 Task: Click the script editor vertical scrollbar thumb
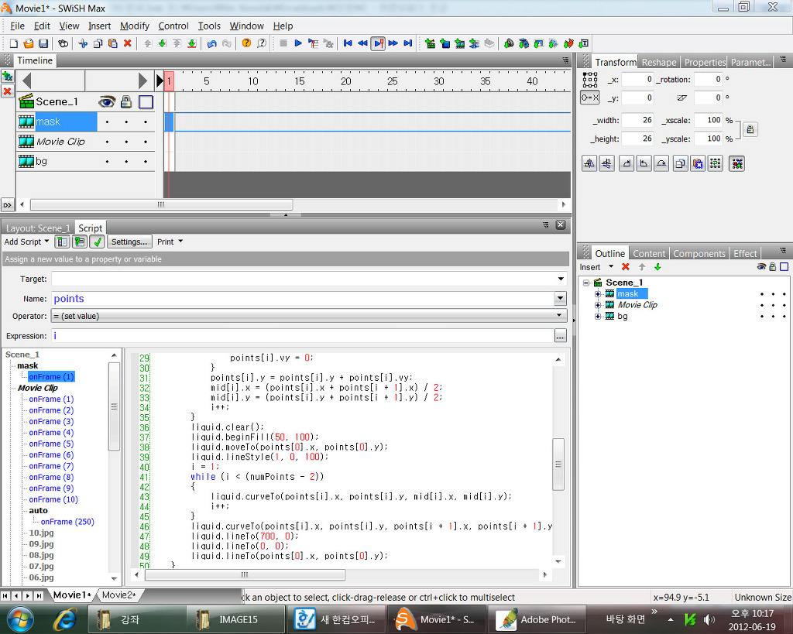pyautogui.click(x=558, y=464)
